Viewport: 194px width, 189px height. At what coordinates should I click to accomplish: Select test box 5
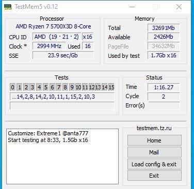coord(45,87)
